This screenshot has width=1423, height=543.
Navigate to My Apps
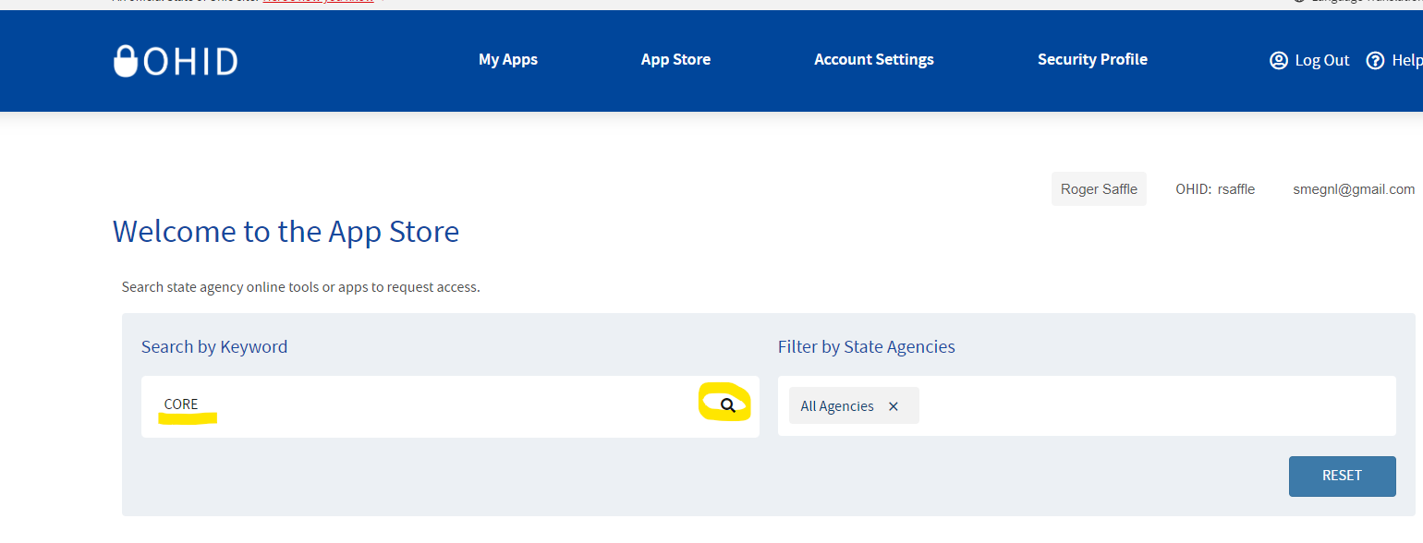click(507, 59)
